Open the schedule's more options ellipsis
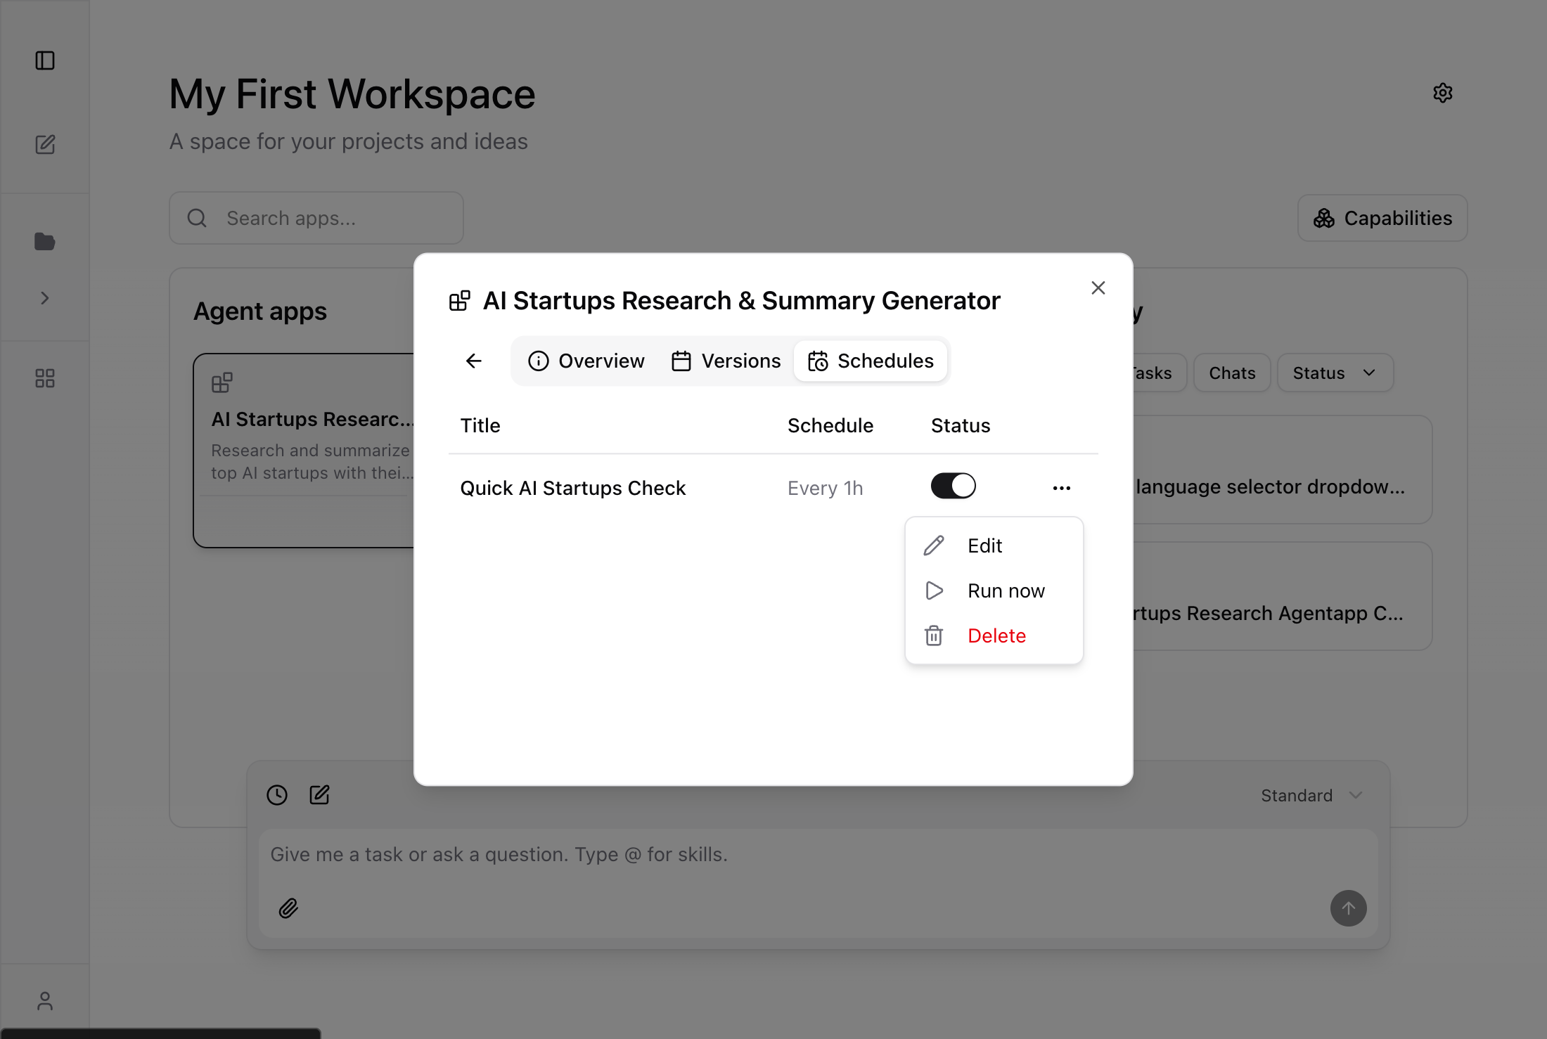The width and height of the screenshot is (1547, 1039). pyautogui.click(x=1062, y=487)
